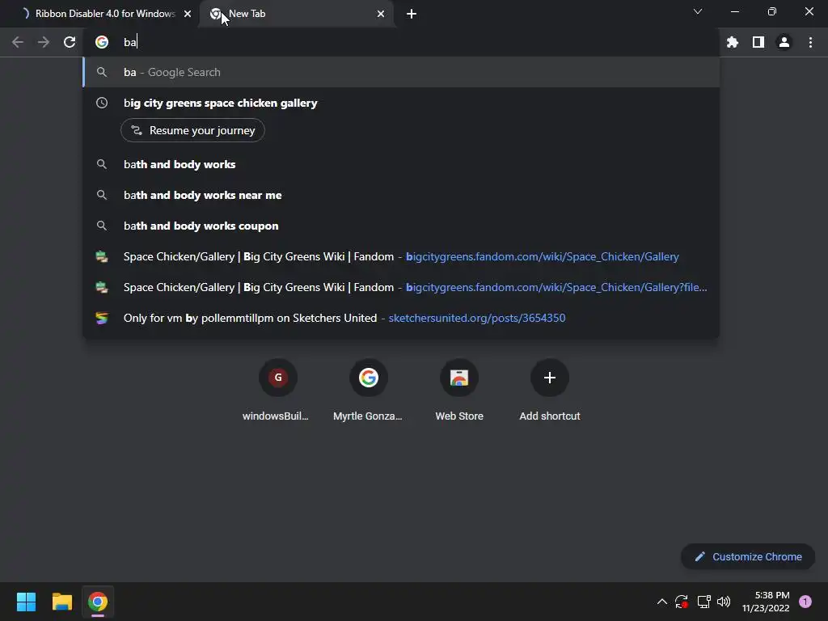Open the Windows Start menu
The width and height of the screenshot is (828, 621).
point(26,602)
